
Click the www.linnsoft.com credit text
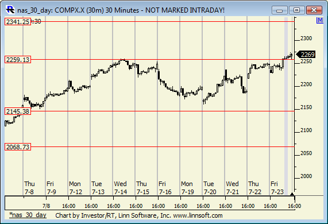(198, 215)
